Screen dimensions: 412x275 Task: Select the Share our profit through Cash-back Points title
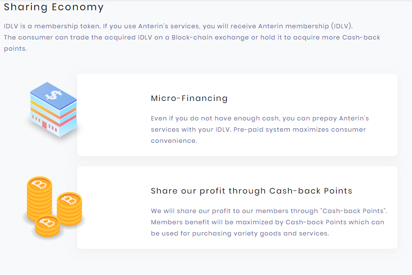[x=251, y=191]
